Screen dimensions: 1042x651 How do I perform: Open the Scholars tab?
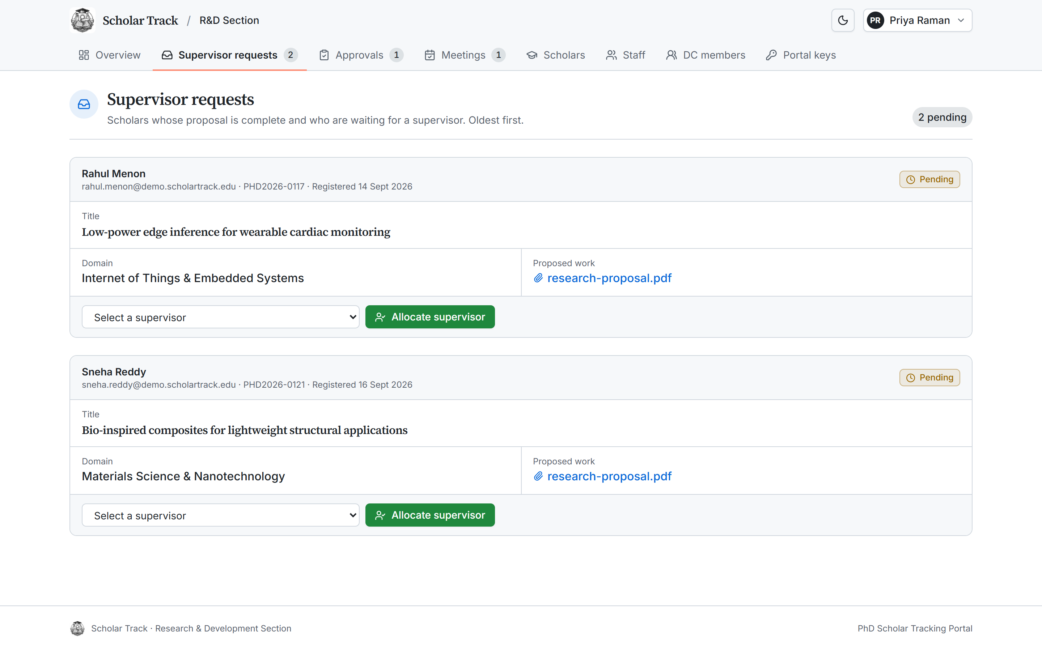point(555,55)
